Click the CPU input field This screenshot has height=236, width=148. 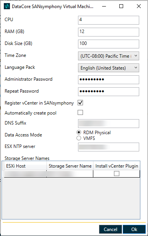(109, 20)
